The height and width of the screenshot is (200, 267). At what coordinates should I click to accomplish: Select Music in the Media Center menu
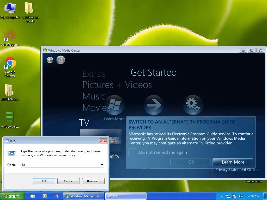[x=94, y=96]
